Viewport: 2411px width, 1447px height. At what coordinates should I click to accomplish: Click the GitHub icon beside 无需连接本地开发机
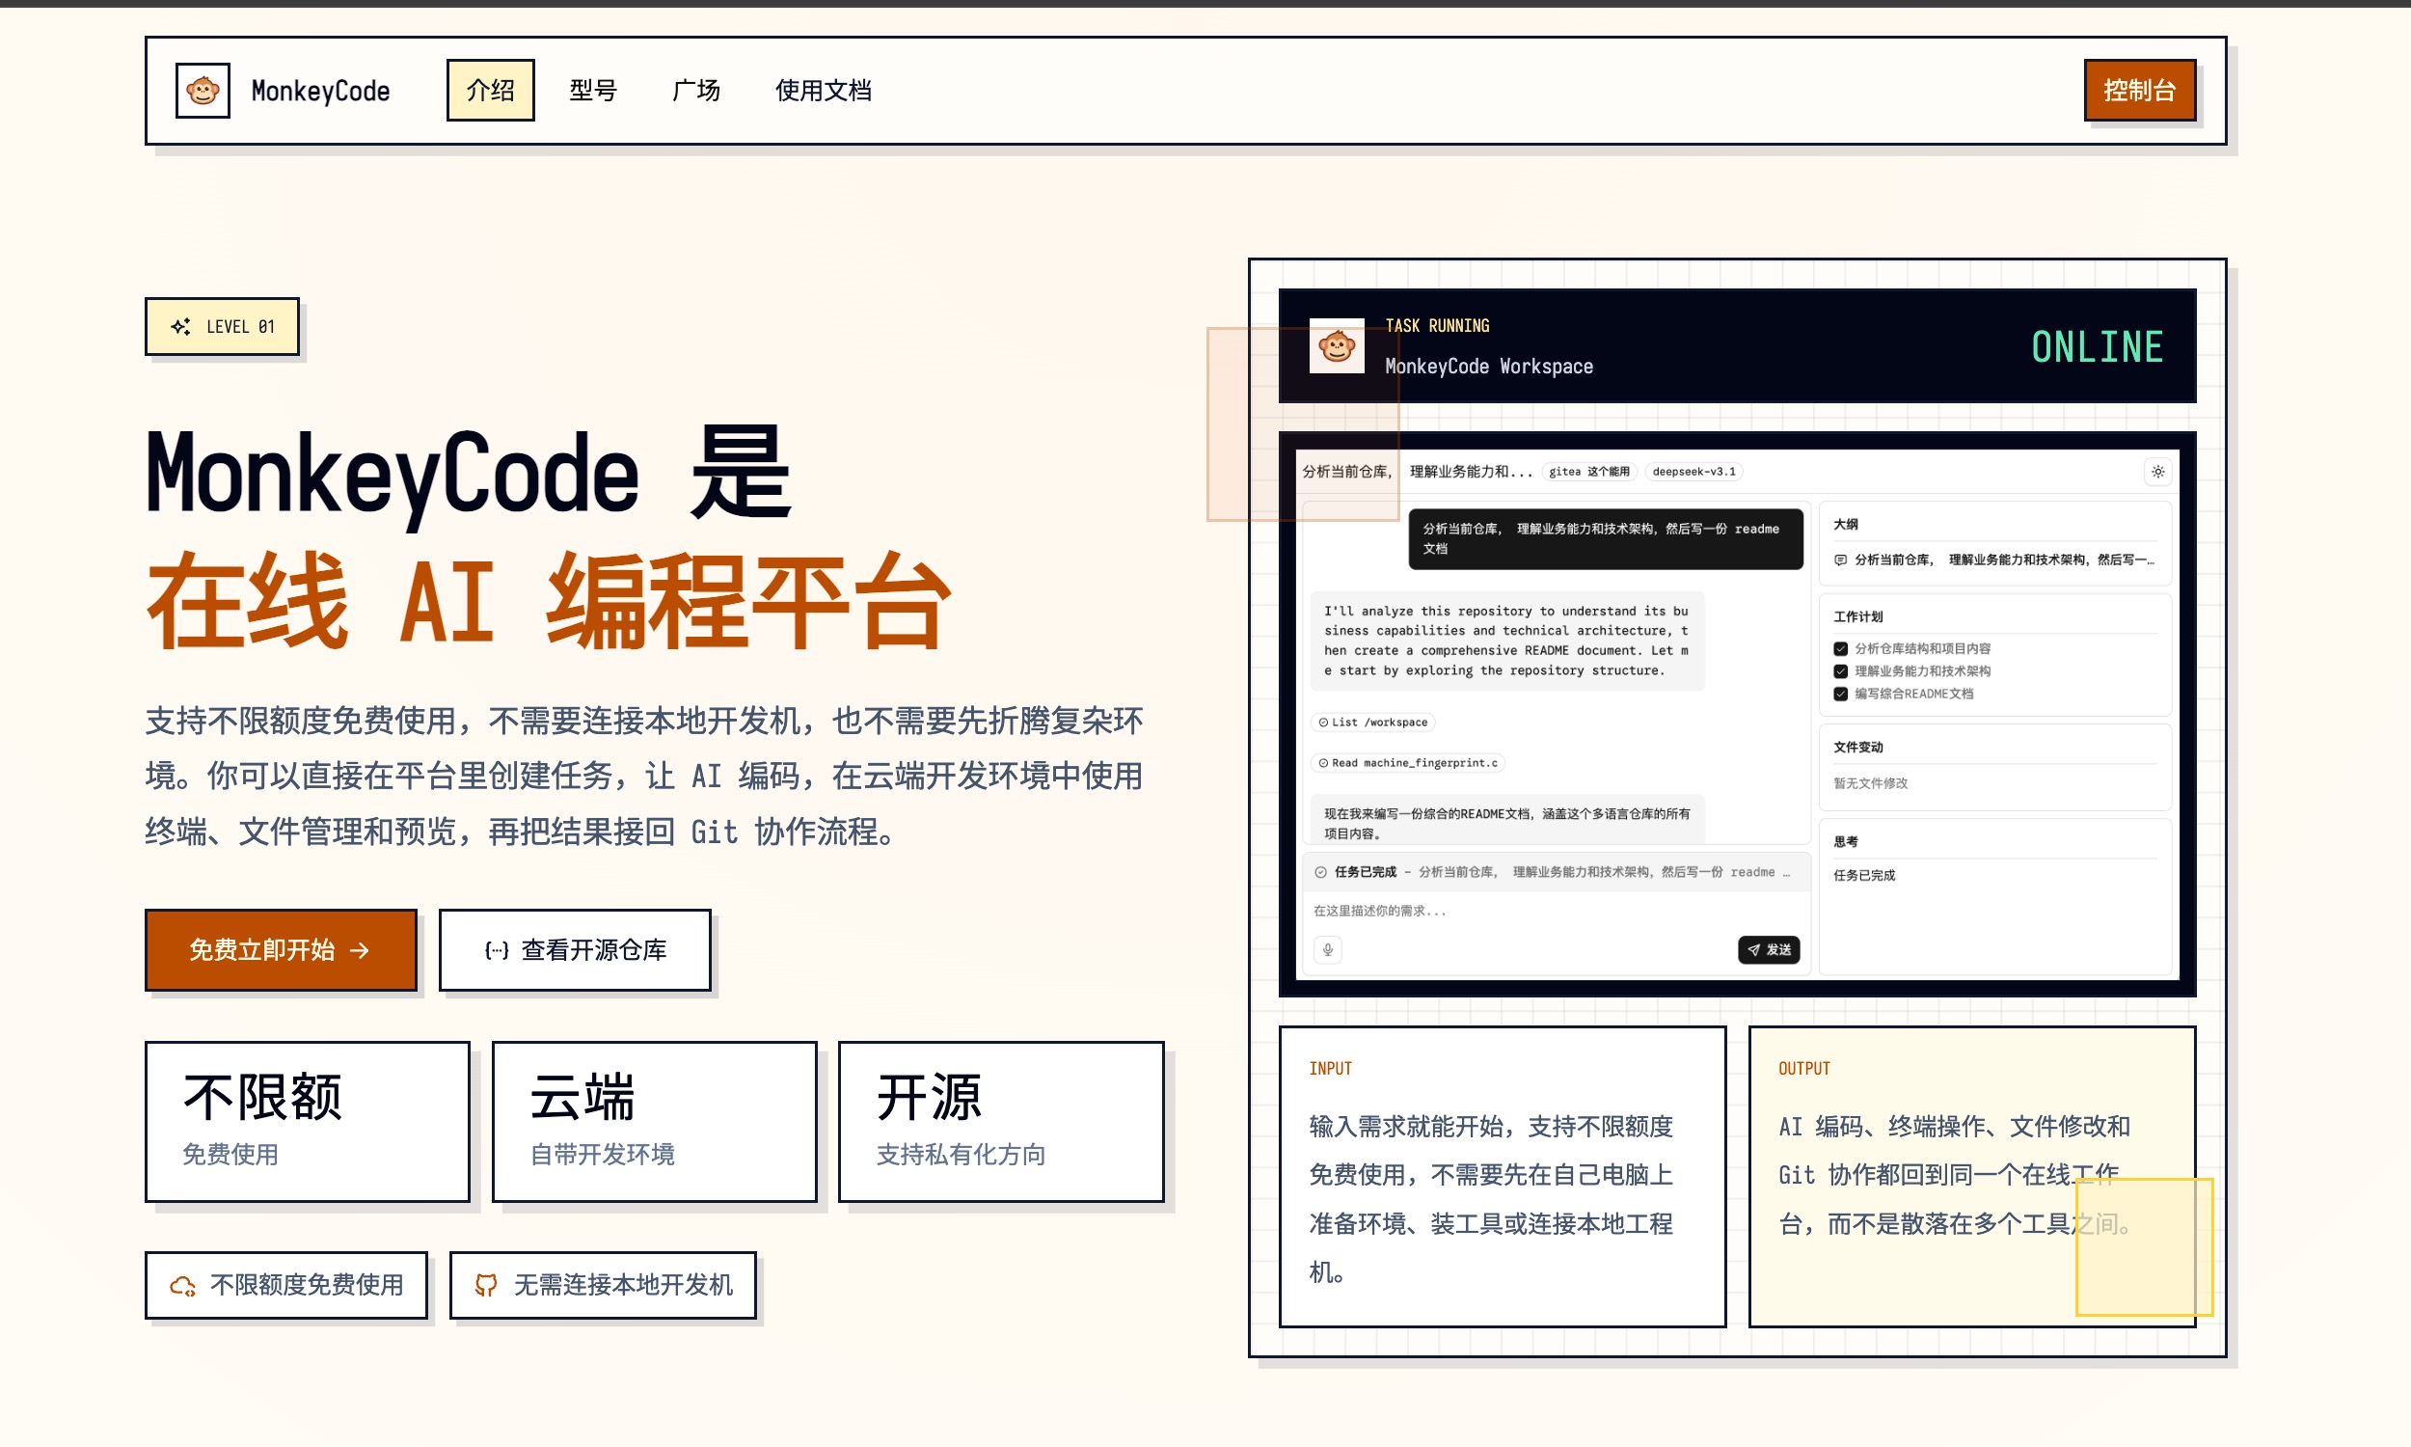(x=485, y=1286)
